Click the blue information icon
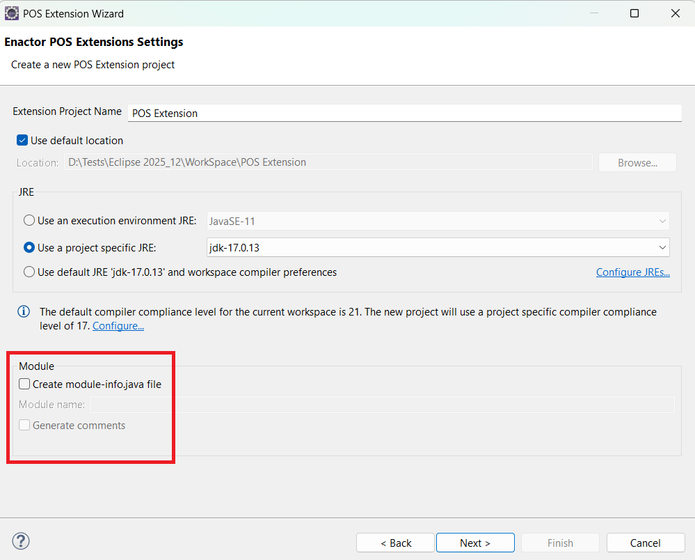Screen dimensions: 695x560 tap(24, 312)
